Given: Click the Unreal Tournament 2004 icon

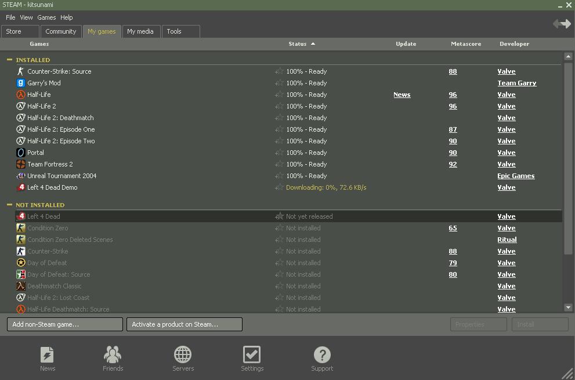Looking at the screenshot, I should (x=21, y=176).
